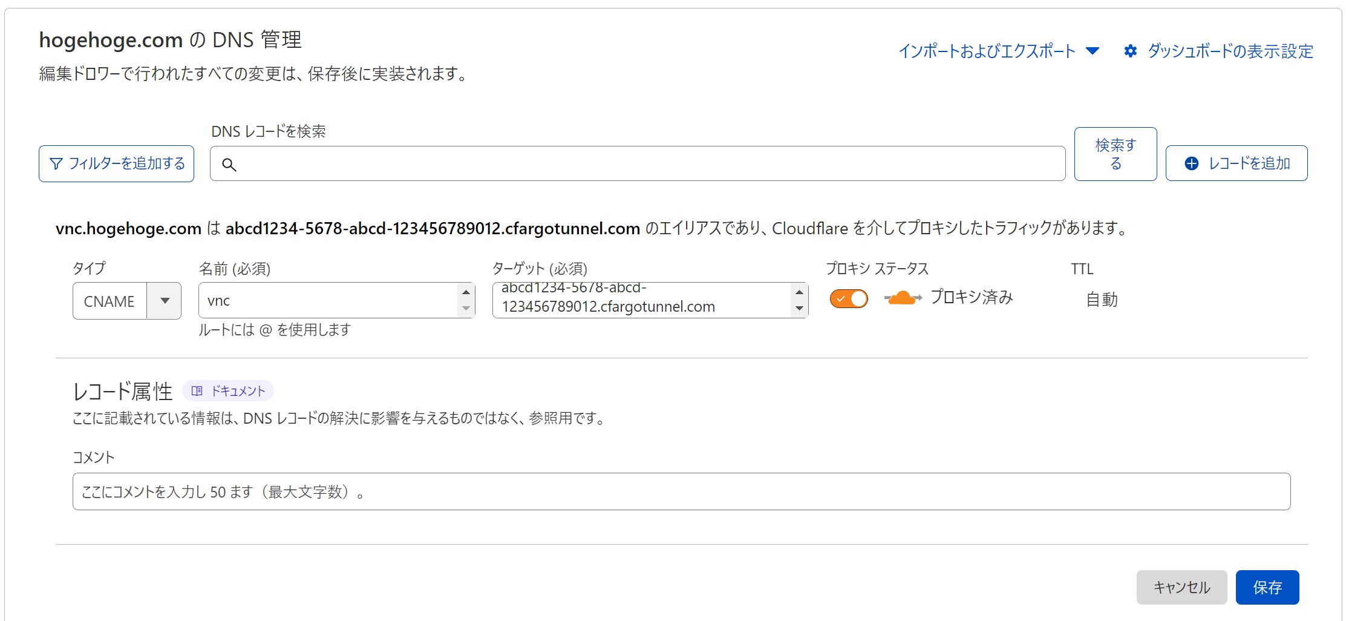Click the funnel filter icon
The image size is (1346, 621).
[x=56, y=164]
